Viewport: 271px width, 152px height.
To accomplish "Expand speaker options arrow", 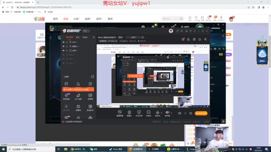I will point(171,113).
